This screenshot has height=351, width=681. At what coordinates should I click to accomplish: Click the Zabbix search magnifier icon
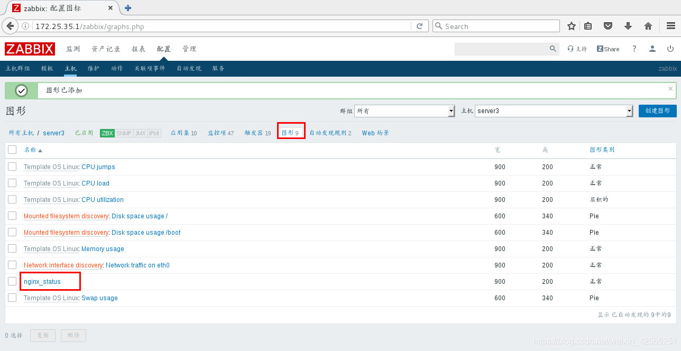[553, 49]
